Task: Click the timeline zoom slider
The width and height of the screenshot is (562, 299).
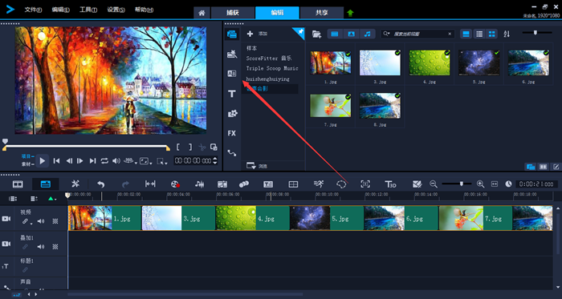Action: (457, 184)
